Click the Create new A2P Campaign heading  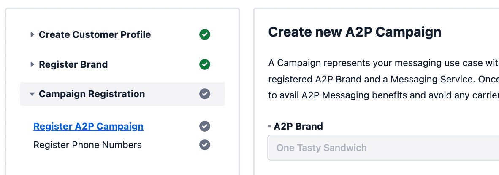tap(355, 32)
